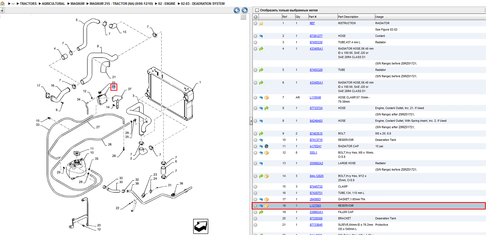Open the REF part link

tap(312, 23)
